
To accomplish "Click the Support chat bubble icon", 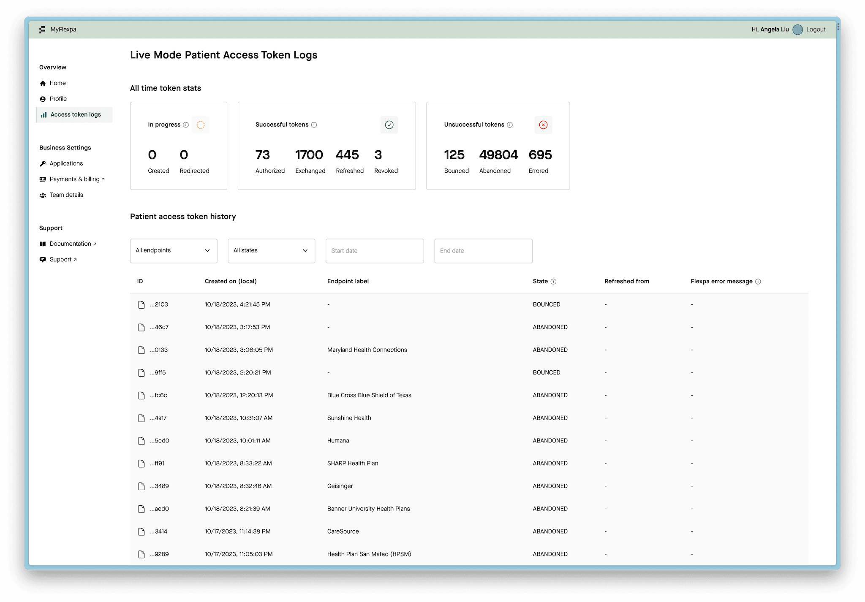I will [x=43, y=260].
